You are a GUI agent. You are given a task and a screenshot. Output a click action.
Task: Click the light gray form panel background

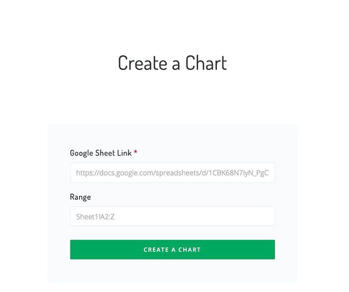(x=173, y=136)
